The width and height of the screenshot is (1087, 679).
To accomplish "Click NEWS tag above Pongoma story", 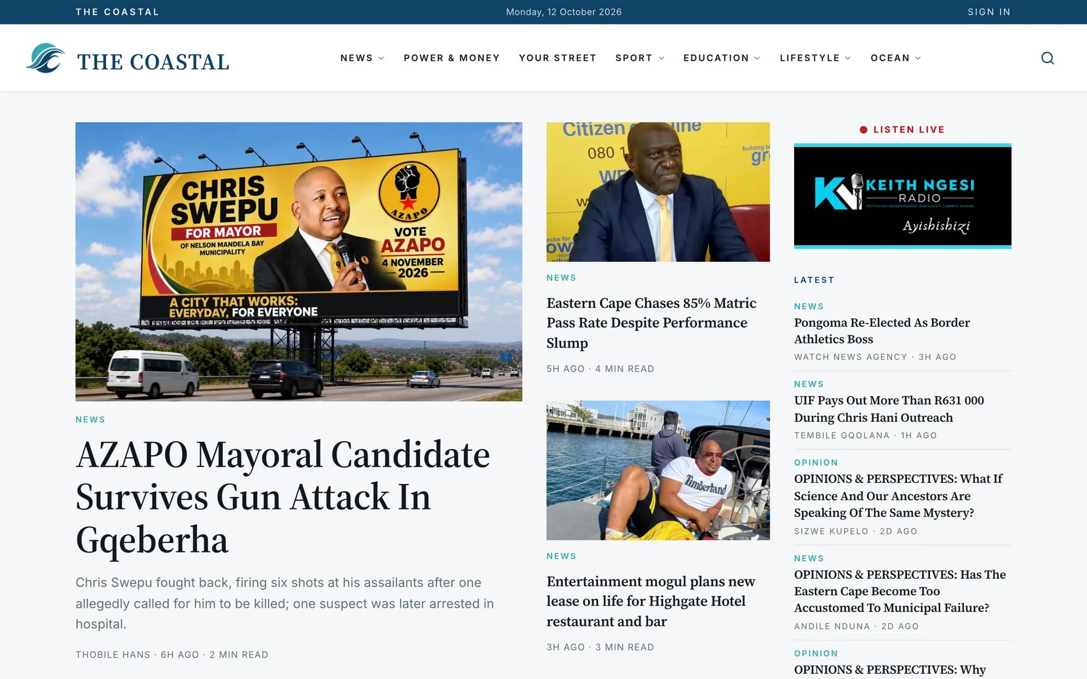I will (809, 306).
